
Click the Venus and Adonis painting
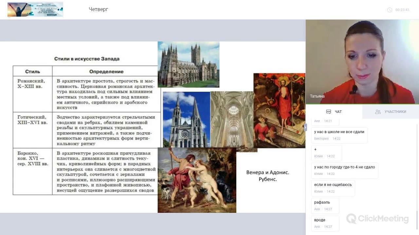(197, 180)
